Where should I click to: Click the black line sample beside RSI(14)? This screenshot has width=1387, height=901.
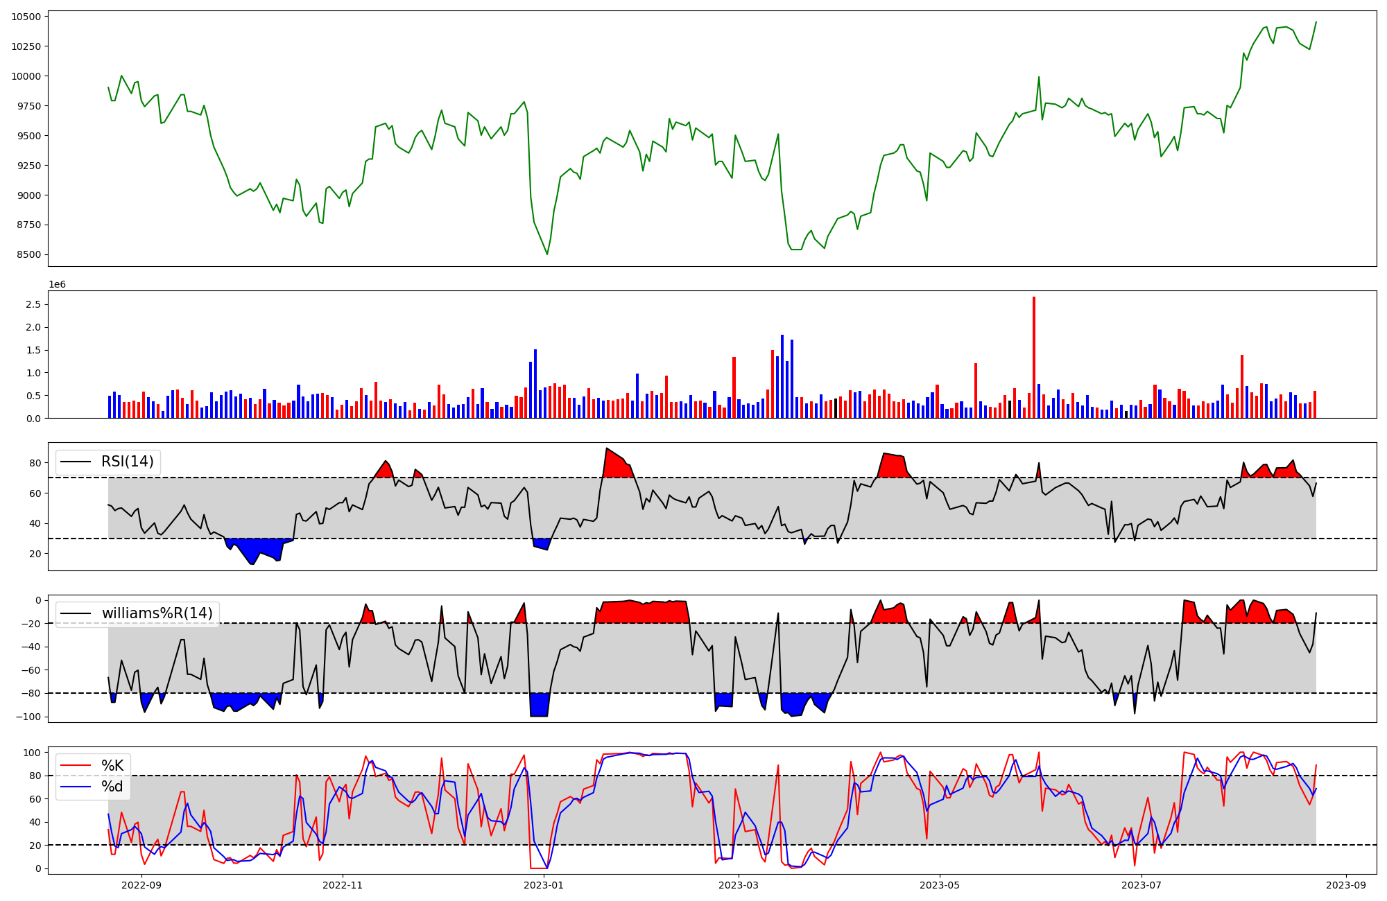(x=76, y=462)
